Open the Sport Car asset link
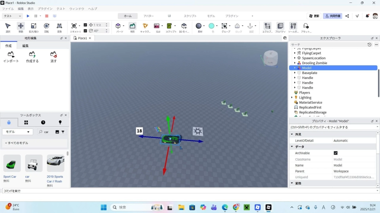 (10, 177)
